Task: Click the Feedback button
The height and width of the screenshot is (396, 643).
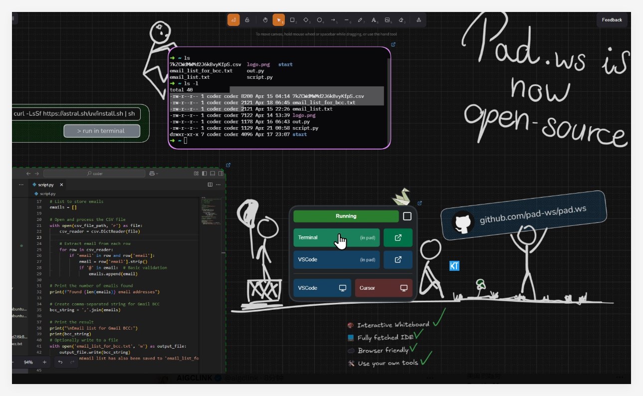Action: (x=612, y=20)
